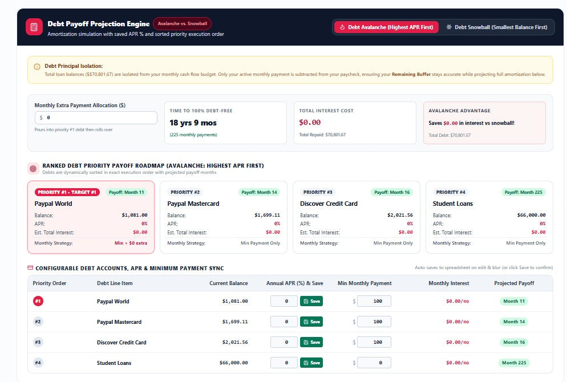The width and height of the screenshot is (567, 382).
Task: Switch to Debt Snowball (Smallest Balance First)
Action: click(496, 27)
